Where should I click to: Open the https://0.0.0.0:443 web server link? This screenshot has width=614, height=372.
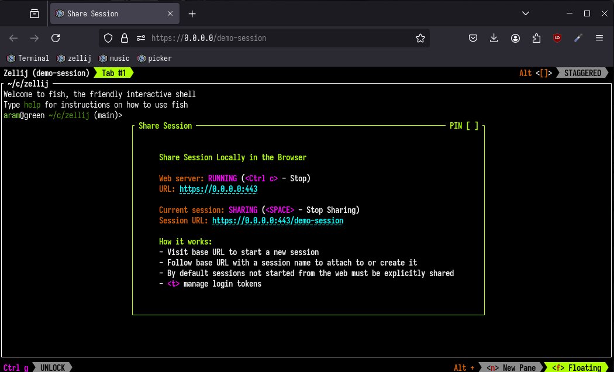[x=219, y=189]
